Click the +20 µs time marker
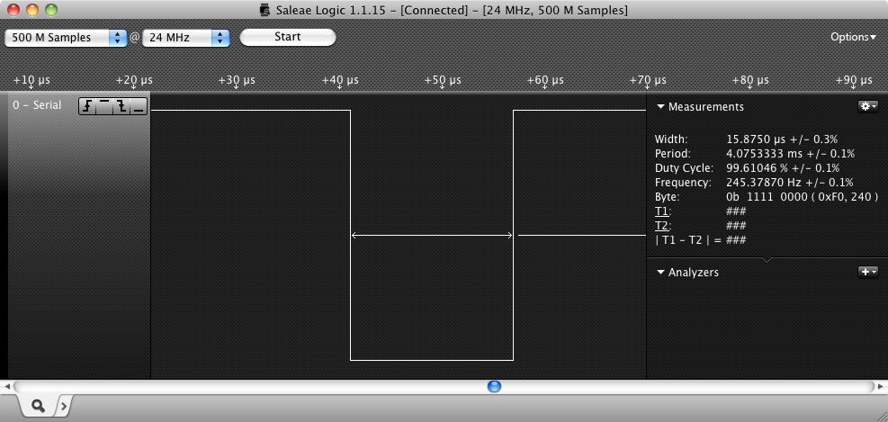 click(x=134, y=80)
